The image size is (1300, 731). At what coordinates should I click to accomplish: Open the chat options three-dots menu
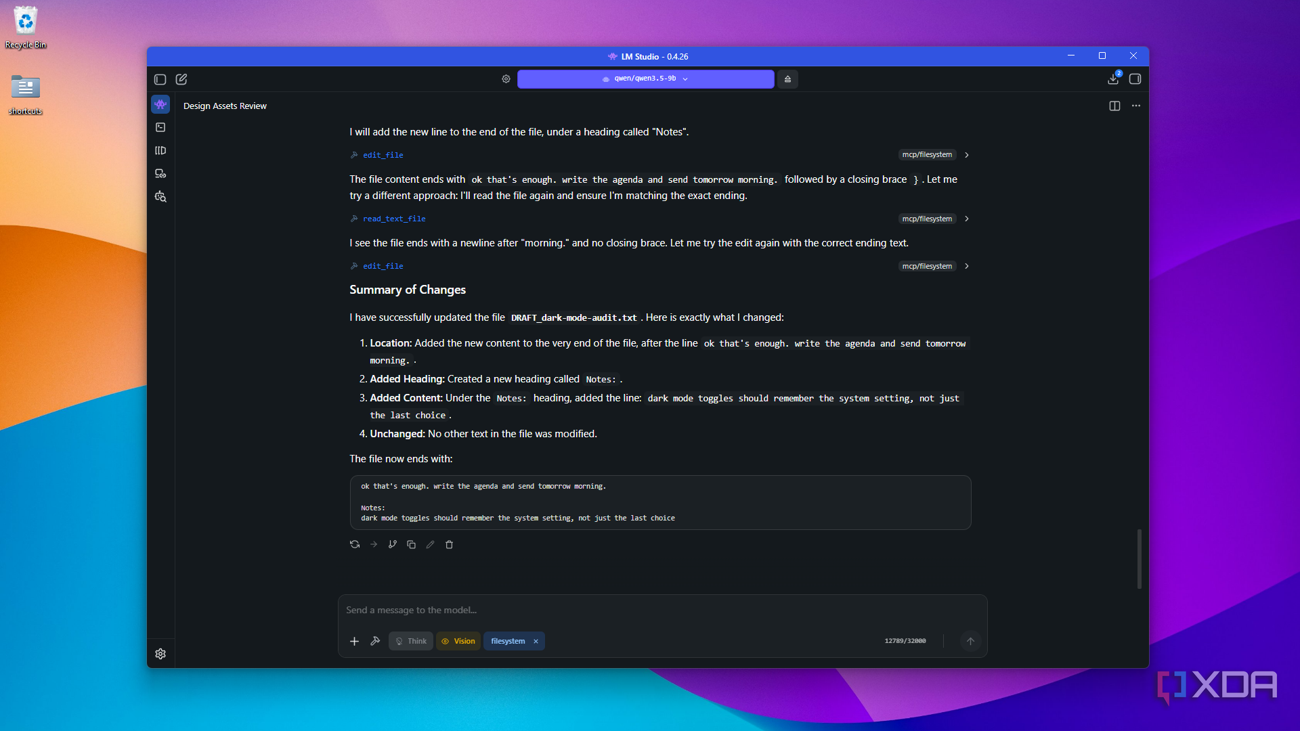[1136, 106]
